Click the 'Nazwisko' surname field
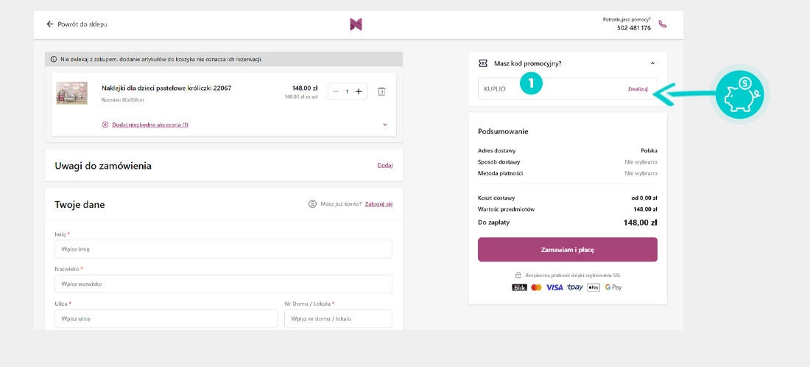This screenshot has width=810, height=367. pyautogui.click(x=223, y=284)
